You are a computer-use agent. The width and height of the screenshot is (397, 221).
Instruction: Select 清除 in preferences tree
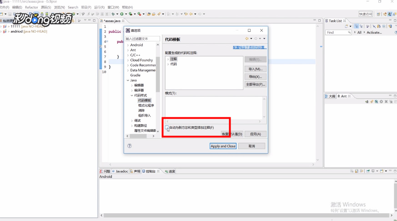141,110
